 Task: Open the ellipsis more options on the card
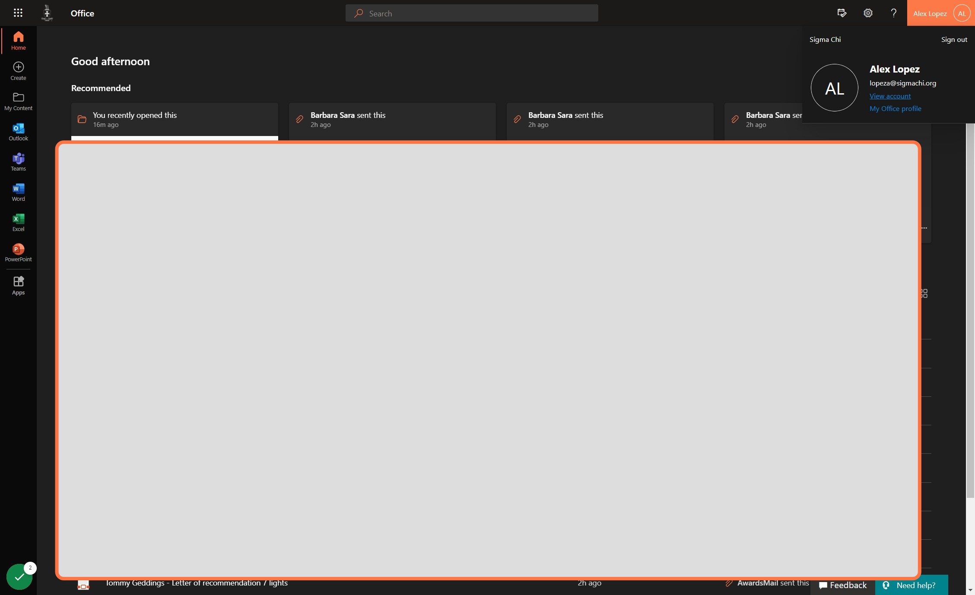click(x=924, y=228)
